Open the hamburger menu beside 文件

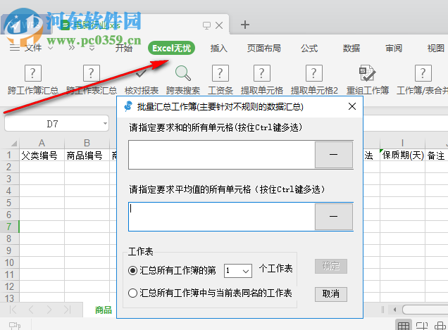click(x=15, y=48)
